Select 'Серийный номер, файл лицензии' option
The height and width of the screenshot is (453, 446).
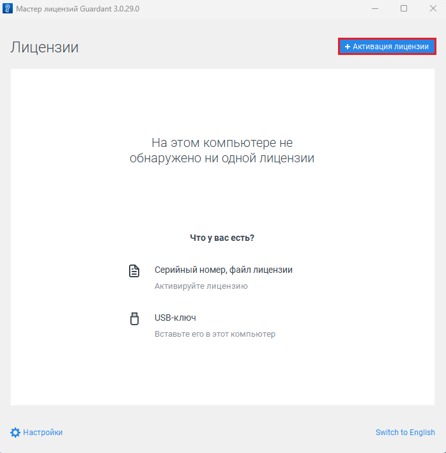(223, 270)
